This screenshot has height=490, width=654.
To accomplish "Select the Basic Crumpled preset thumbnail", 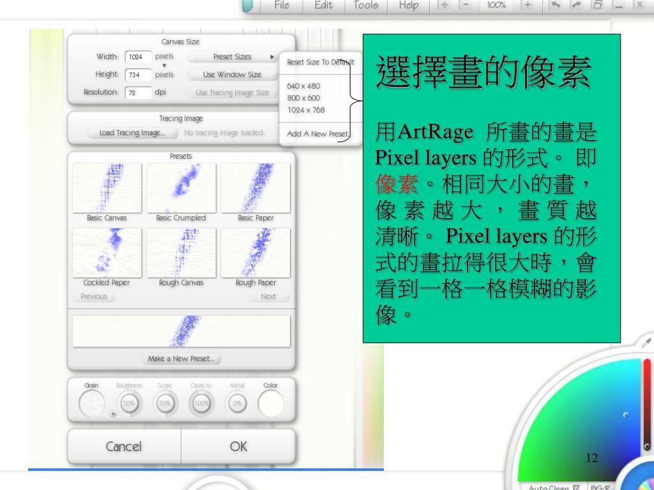I will [181, 188].
